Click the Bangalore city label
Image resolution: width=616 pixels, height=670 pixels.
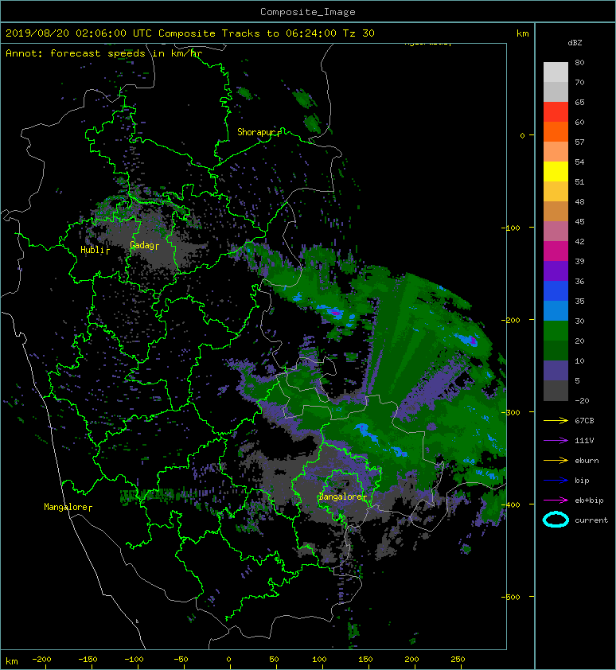click(341, 497)
